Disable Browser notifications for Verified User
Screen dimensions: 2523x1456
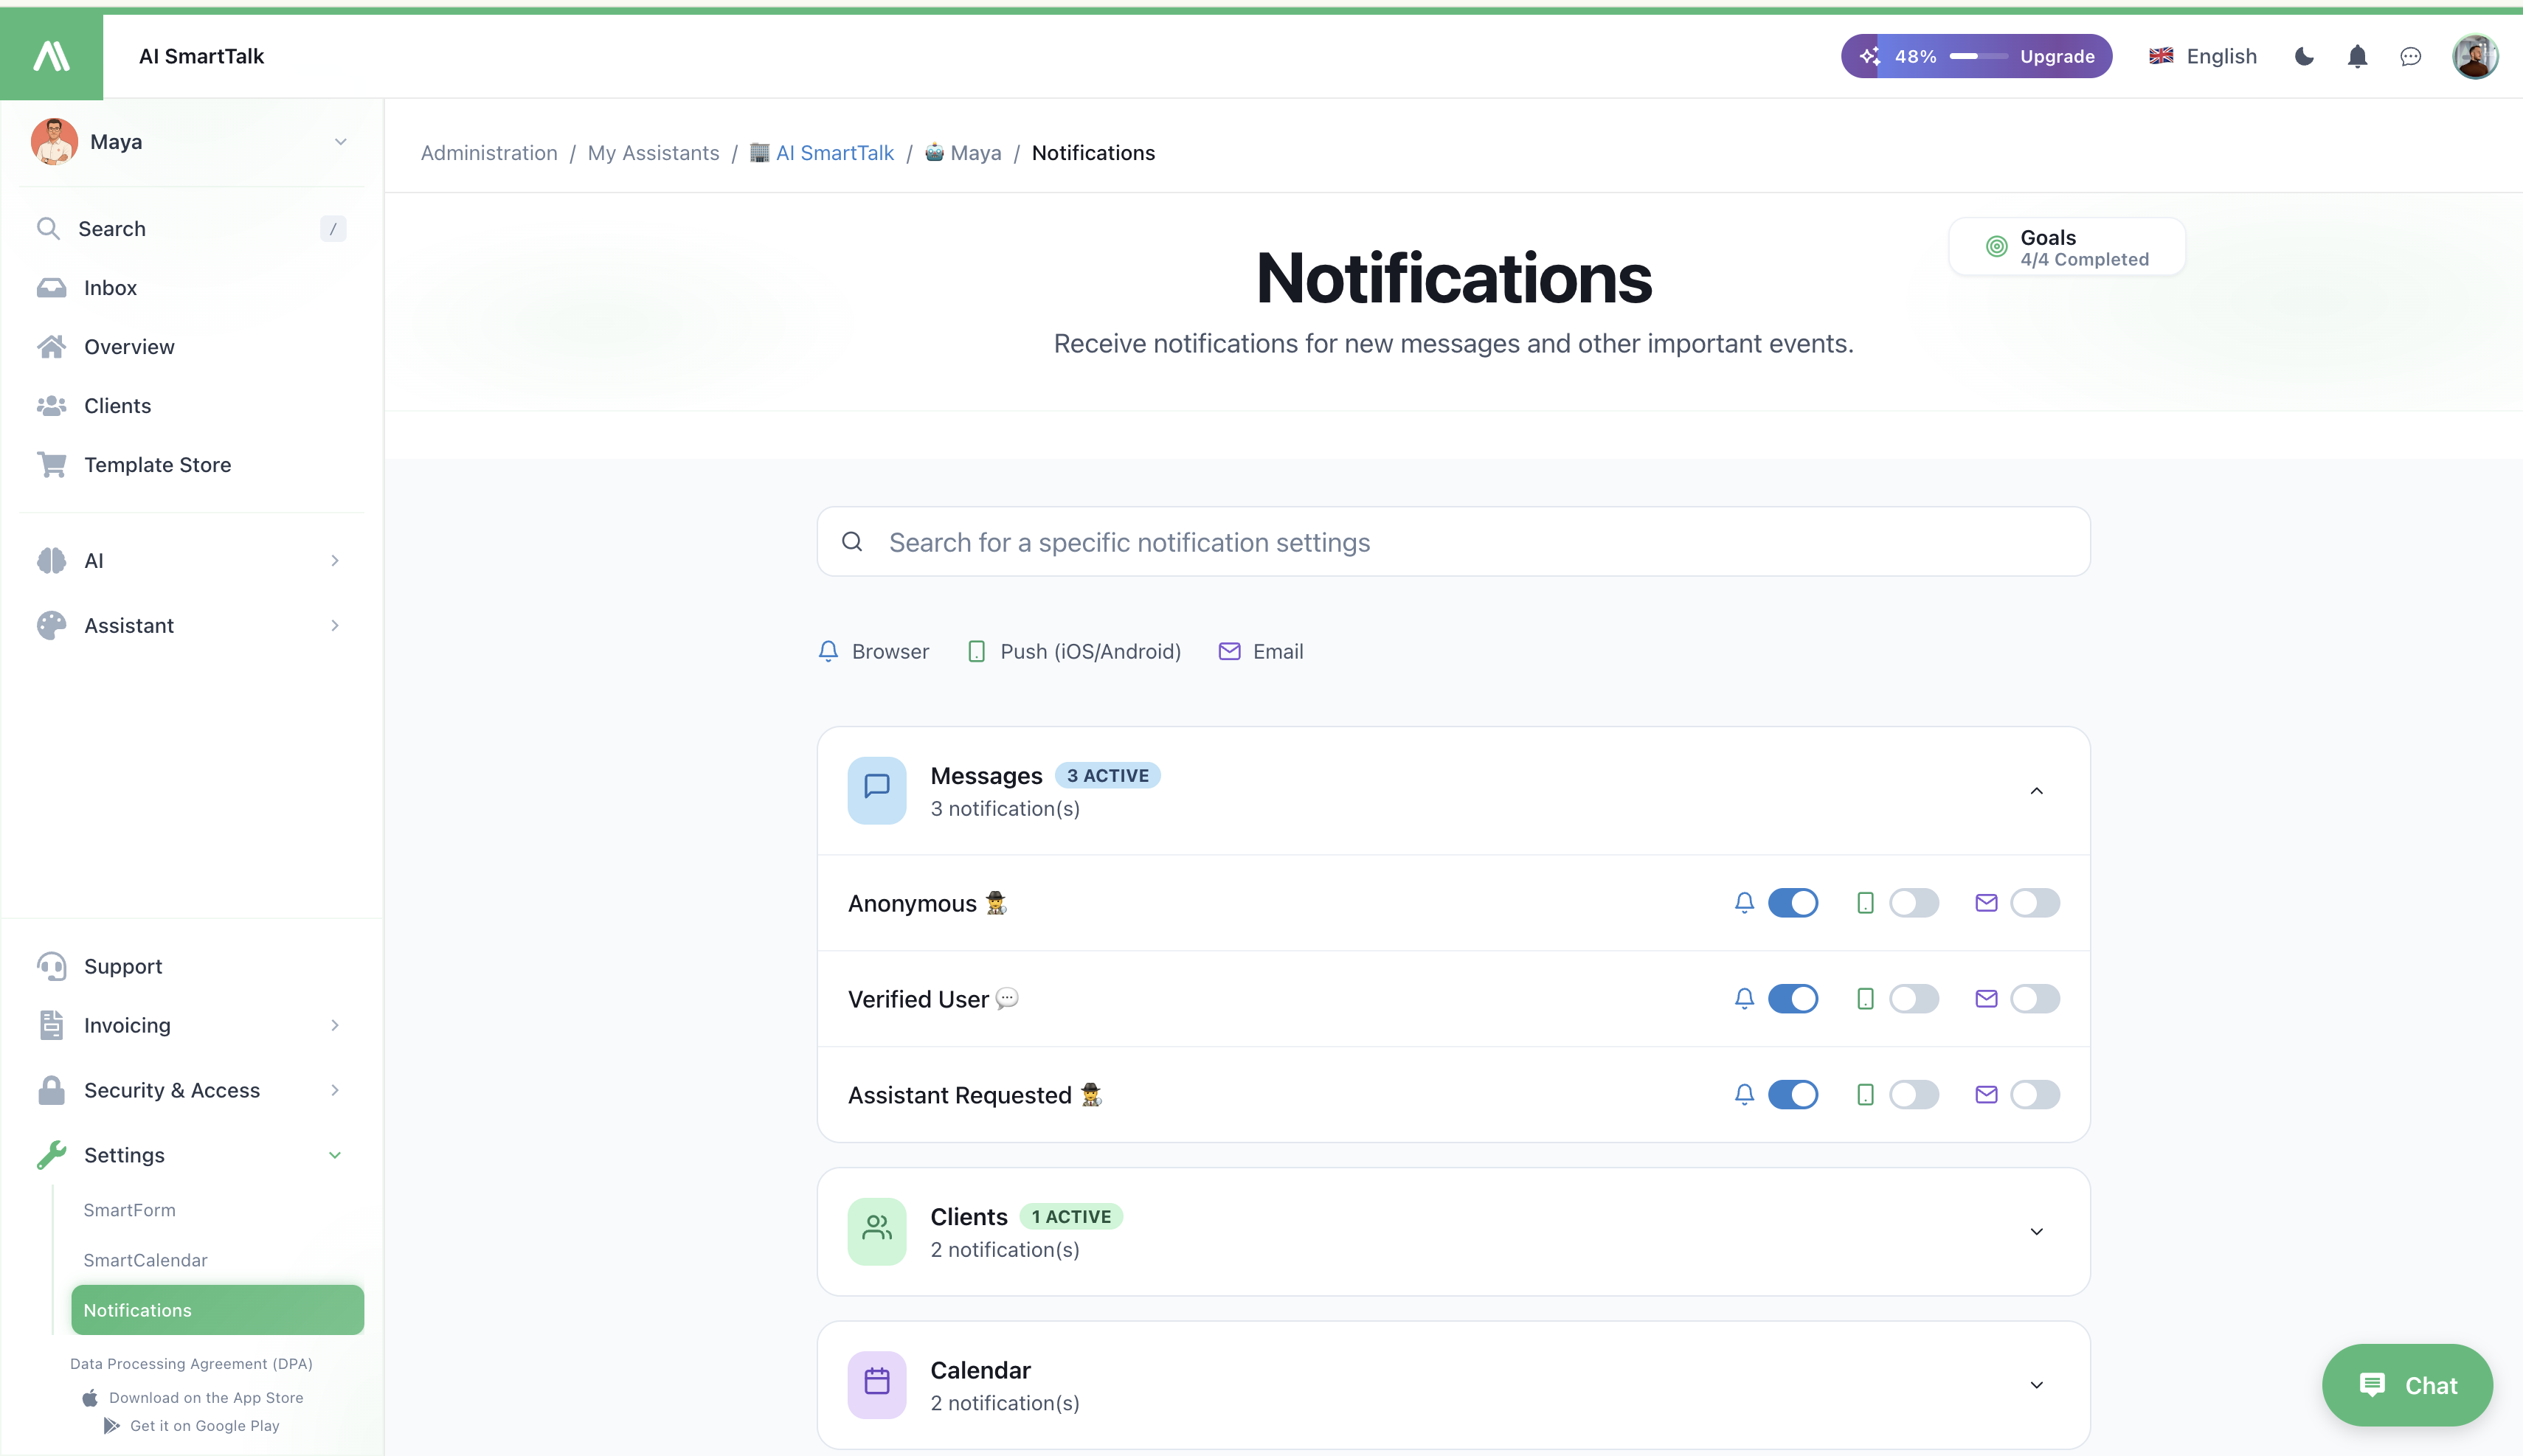(1793, 999)
